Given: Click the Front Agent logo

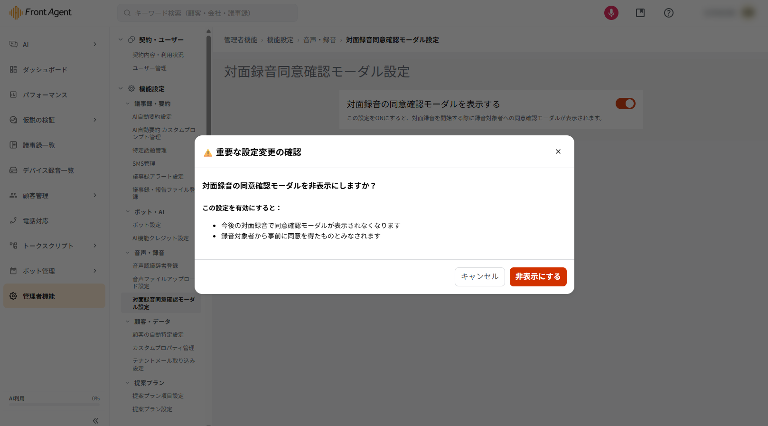Looking at the screenshot, I should point(40,12).
